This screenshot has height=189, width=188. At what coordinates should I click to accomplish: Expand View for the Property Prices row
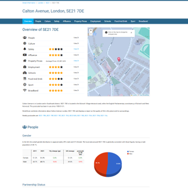point(76,60)
